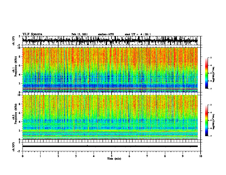
Task: Click the ch.2 spectrogram color scale bar
Action: [x=207, y=120]
